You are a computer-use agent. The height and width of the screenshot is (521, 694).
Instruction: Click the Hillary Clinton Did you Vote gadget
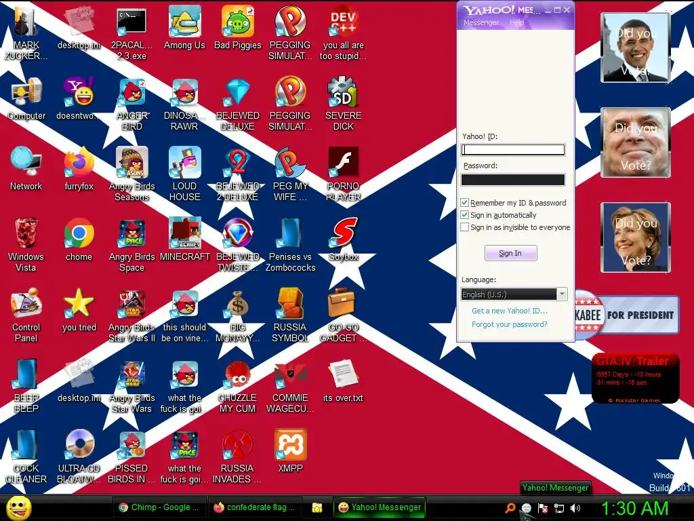click(636, 237)
